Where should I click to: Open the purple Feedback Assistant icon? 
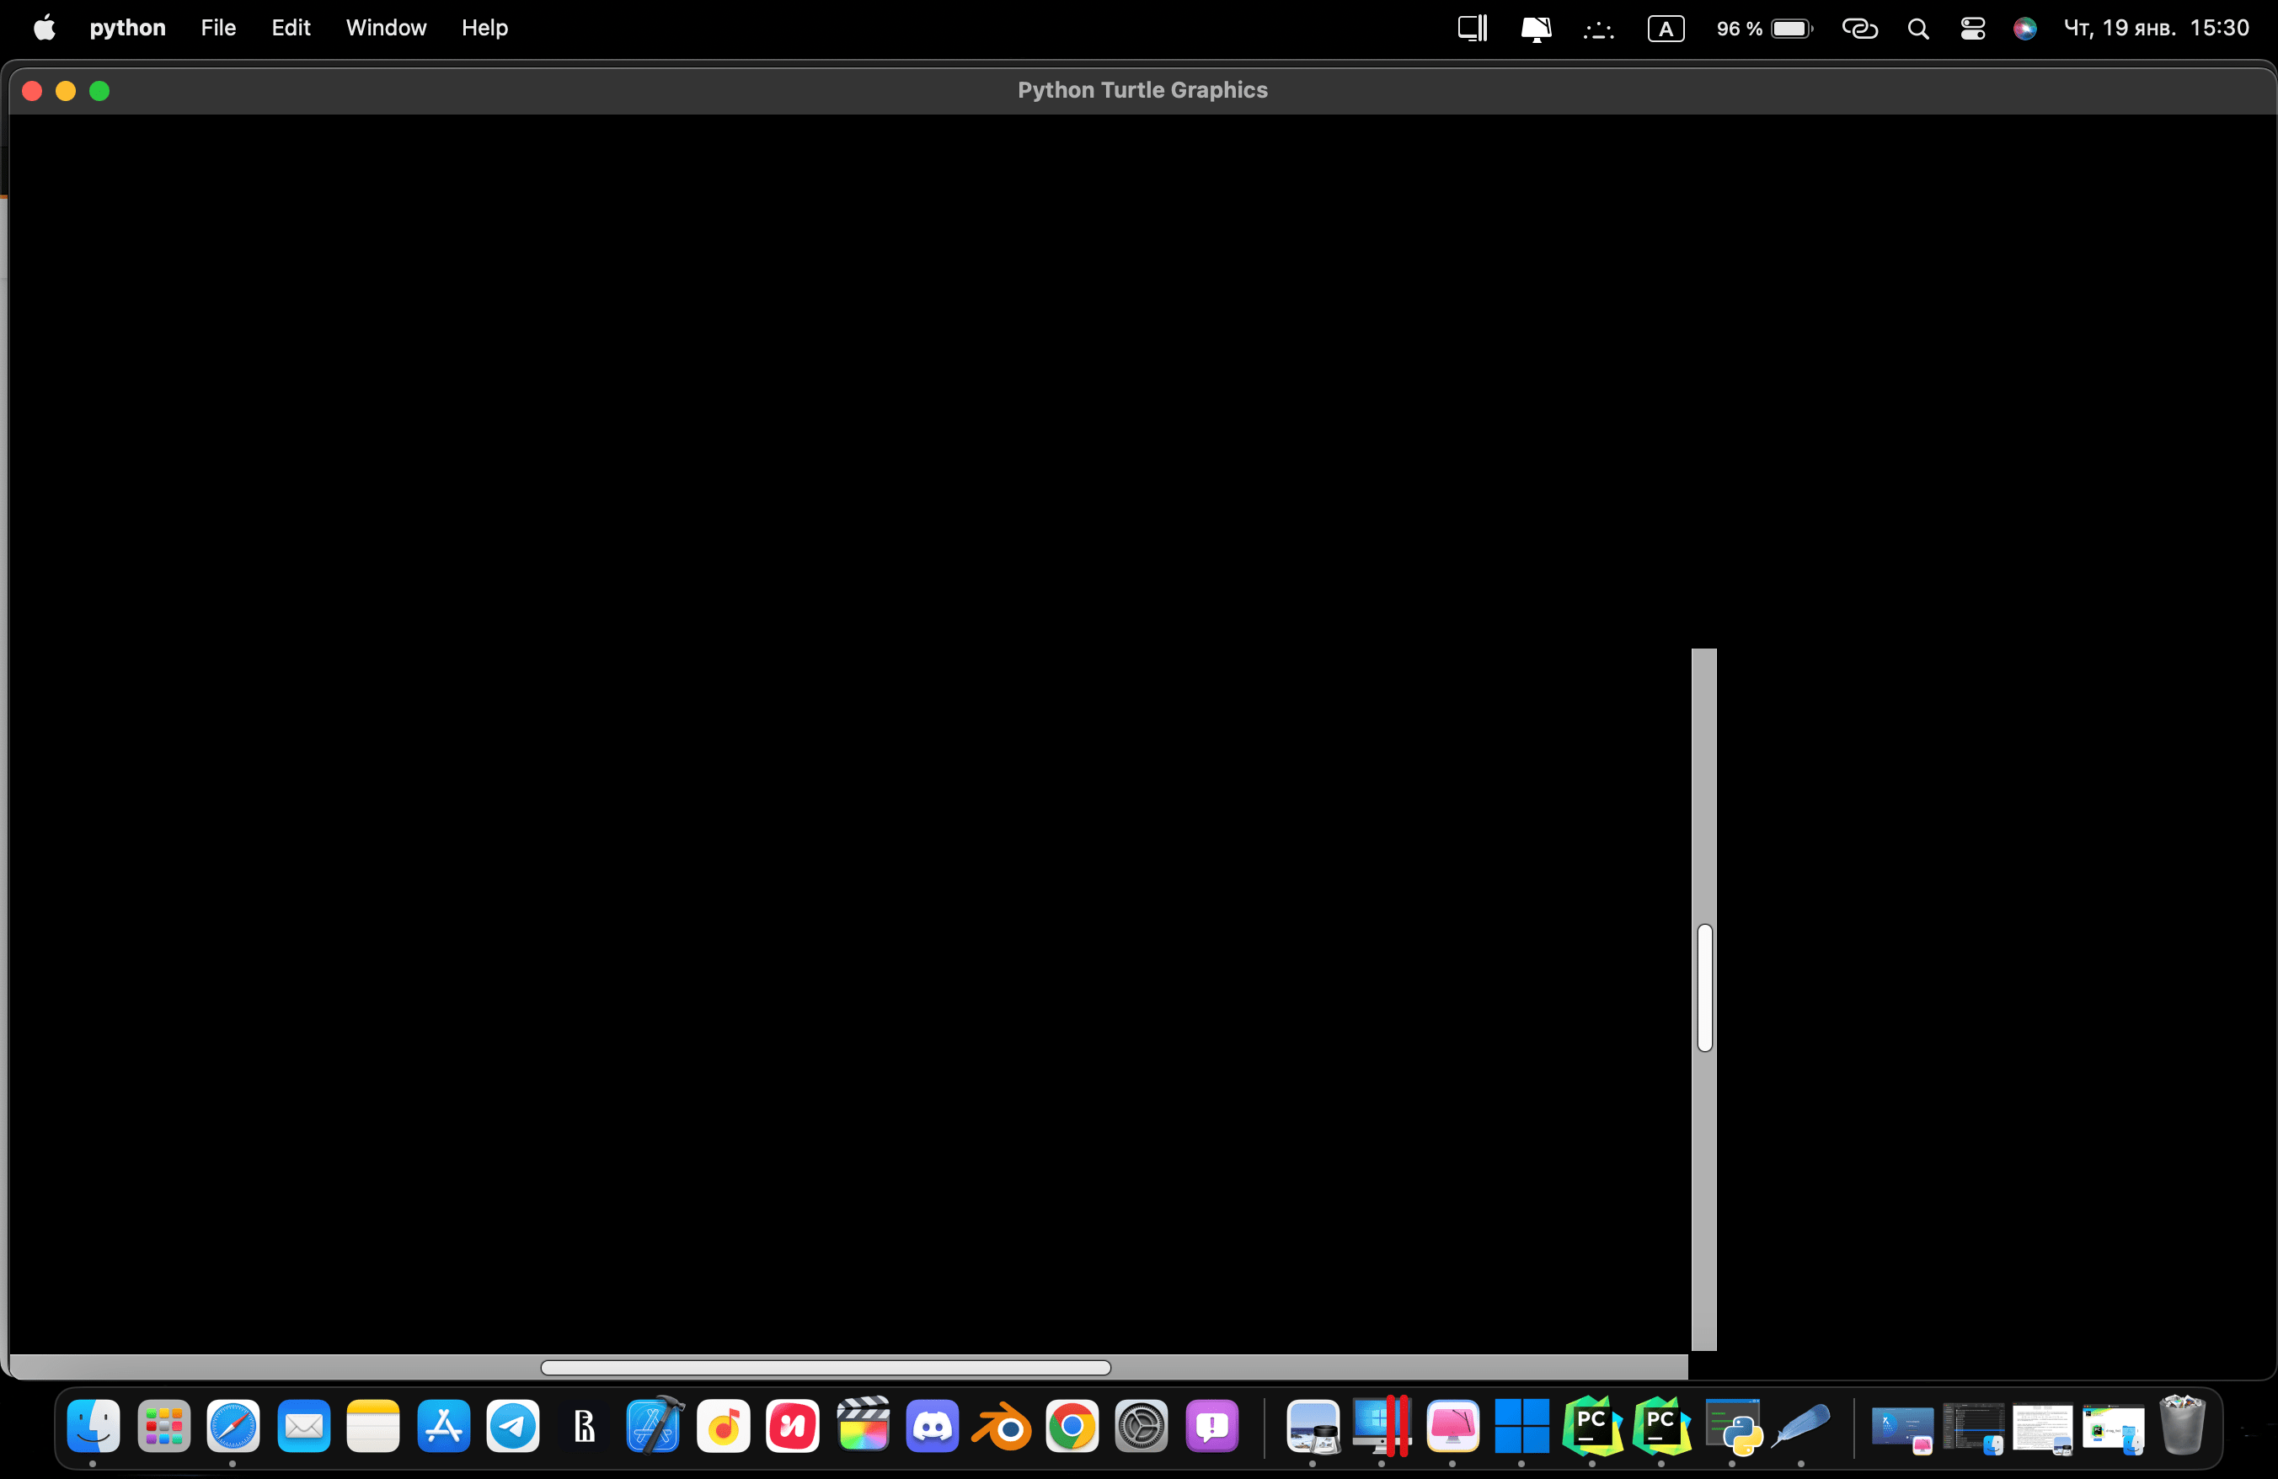click(x=1211, y=1427)
